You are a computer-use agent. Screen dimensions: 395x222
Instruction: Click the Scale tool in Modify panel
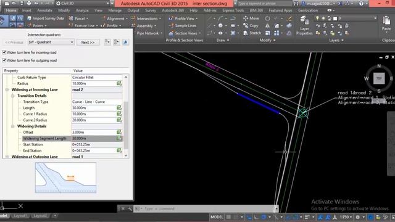267,33
